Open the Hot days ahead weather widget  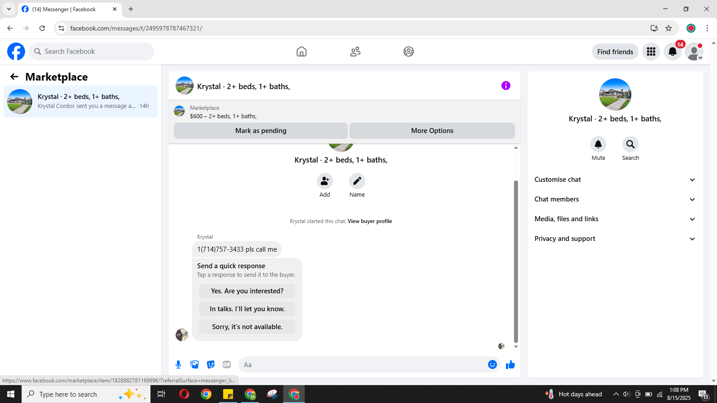coord(574,394)
